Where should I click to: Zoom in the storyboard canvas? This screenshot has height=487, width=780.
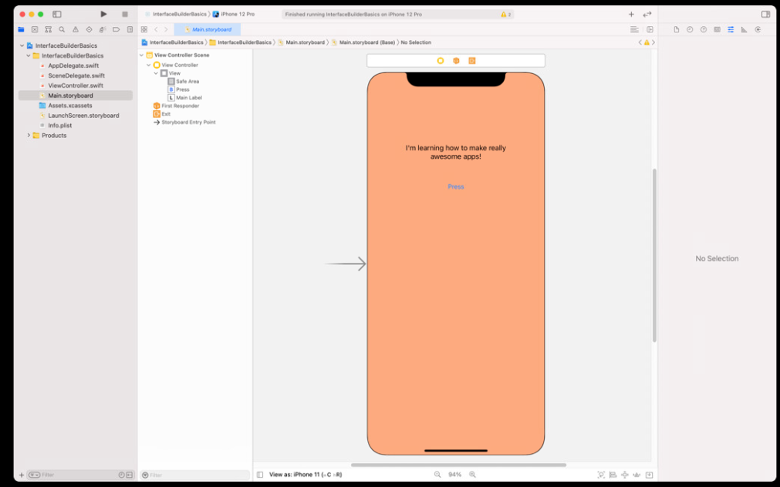473,475
